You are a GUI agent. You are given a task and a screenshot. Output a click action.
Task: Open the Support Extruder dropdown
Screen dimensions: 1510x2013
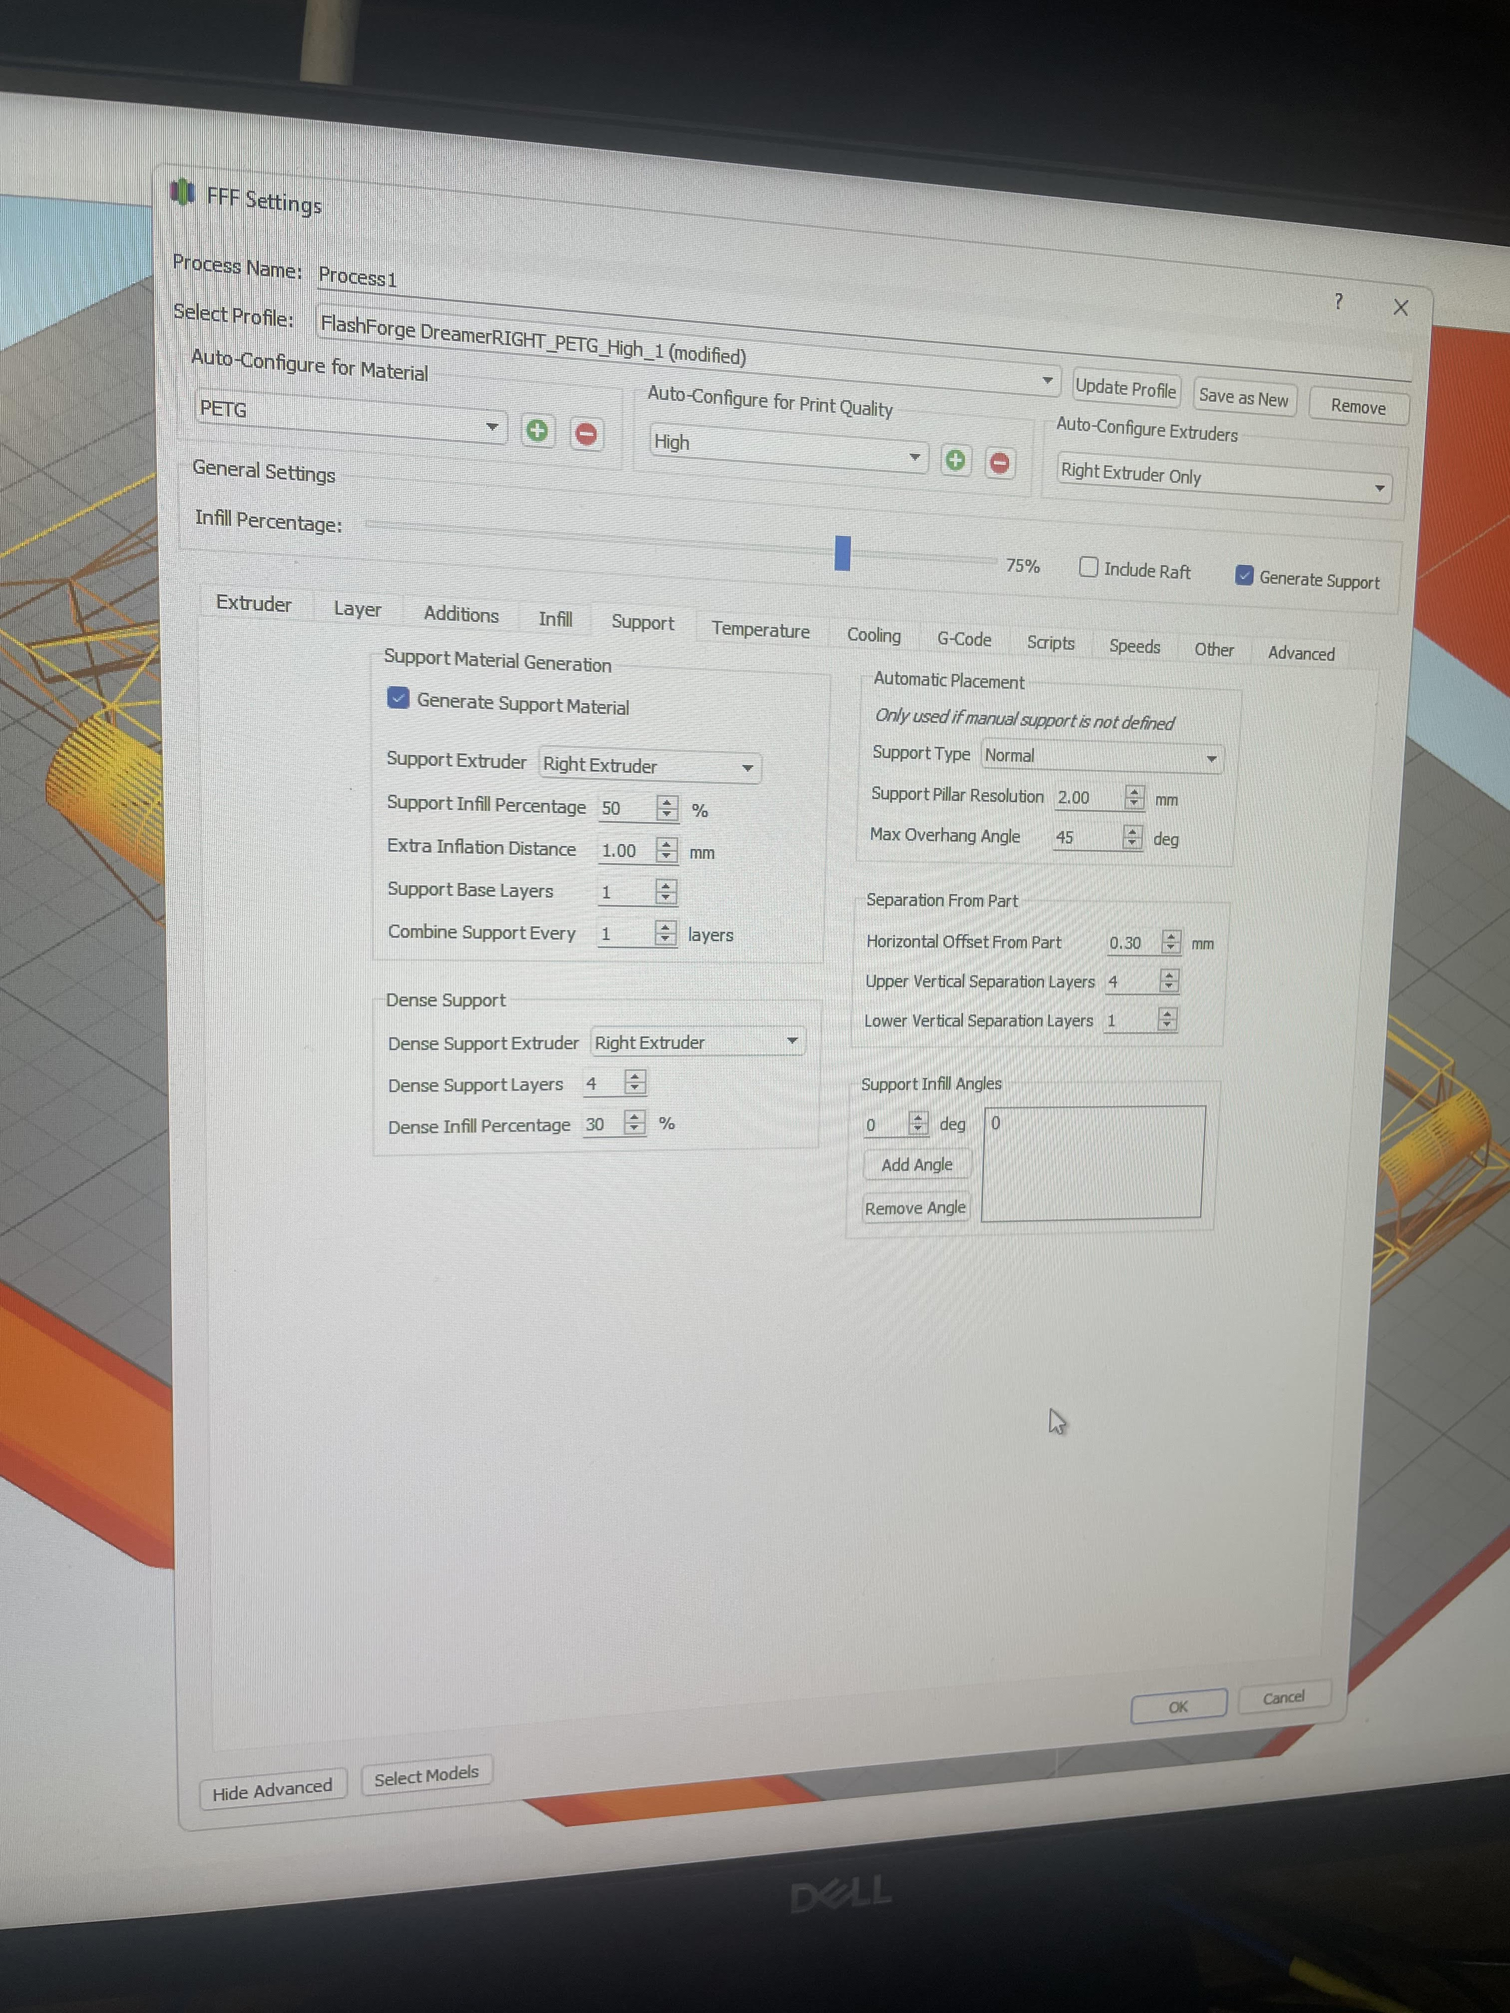point(650,766)
